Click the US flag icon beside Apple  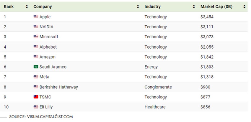coord(36,17)
